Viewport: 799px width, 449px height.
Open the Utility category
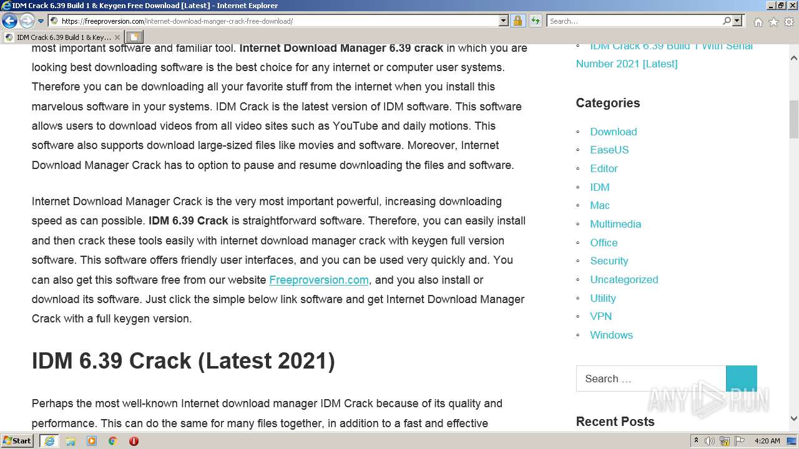pyautogui.click(x=603, y=298)
